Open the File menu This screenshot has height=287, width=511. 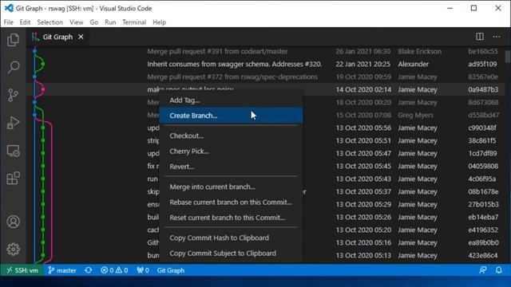click(9, 22)
